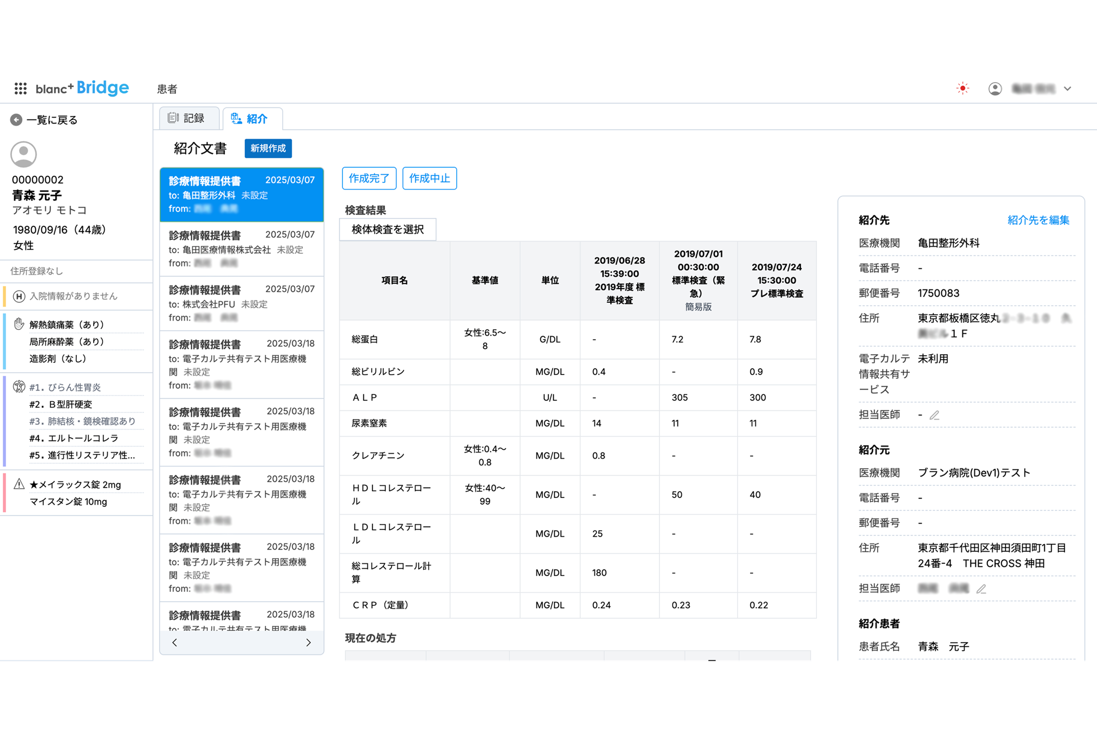Image resolution: width=1097 pixels, height=736 pixels.
Task: Toggle the theme sun icon in the header
Action: coord(962,88)
